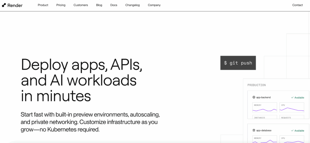Image resolution: width=310 pixels, height=143 pixels.
Task: Click the database icon beside app-database
Action: coord(254,130)
